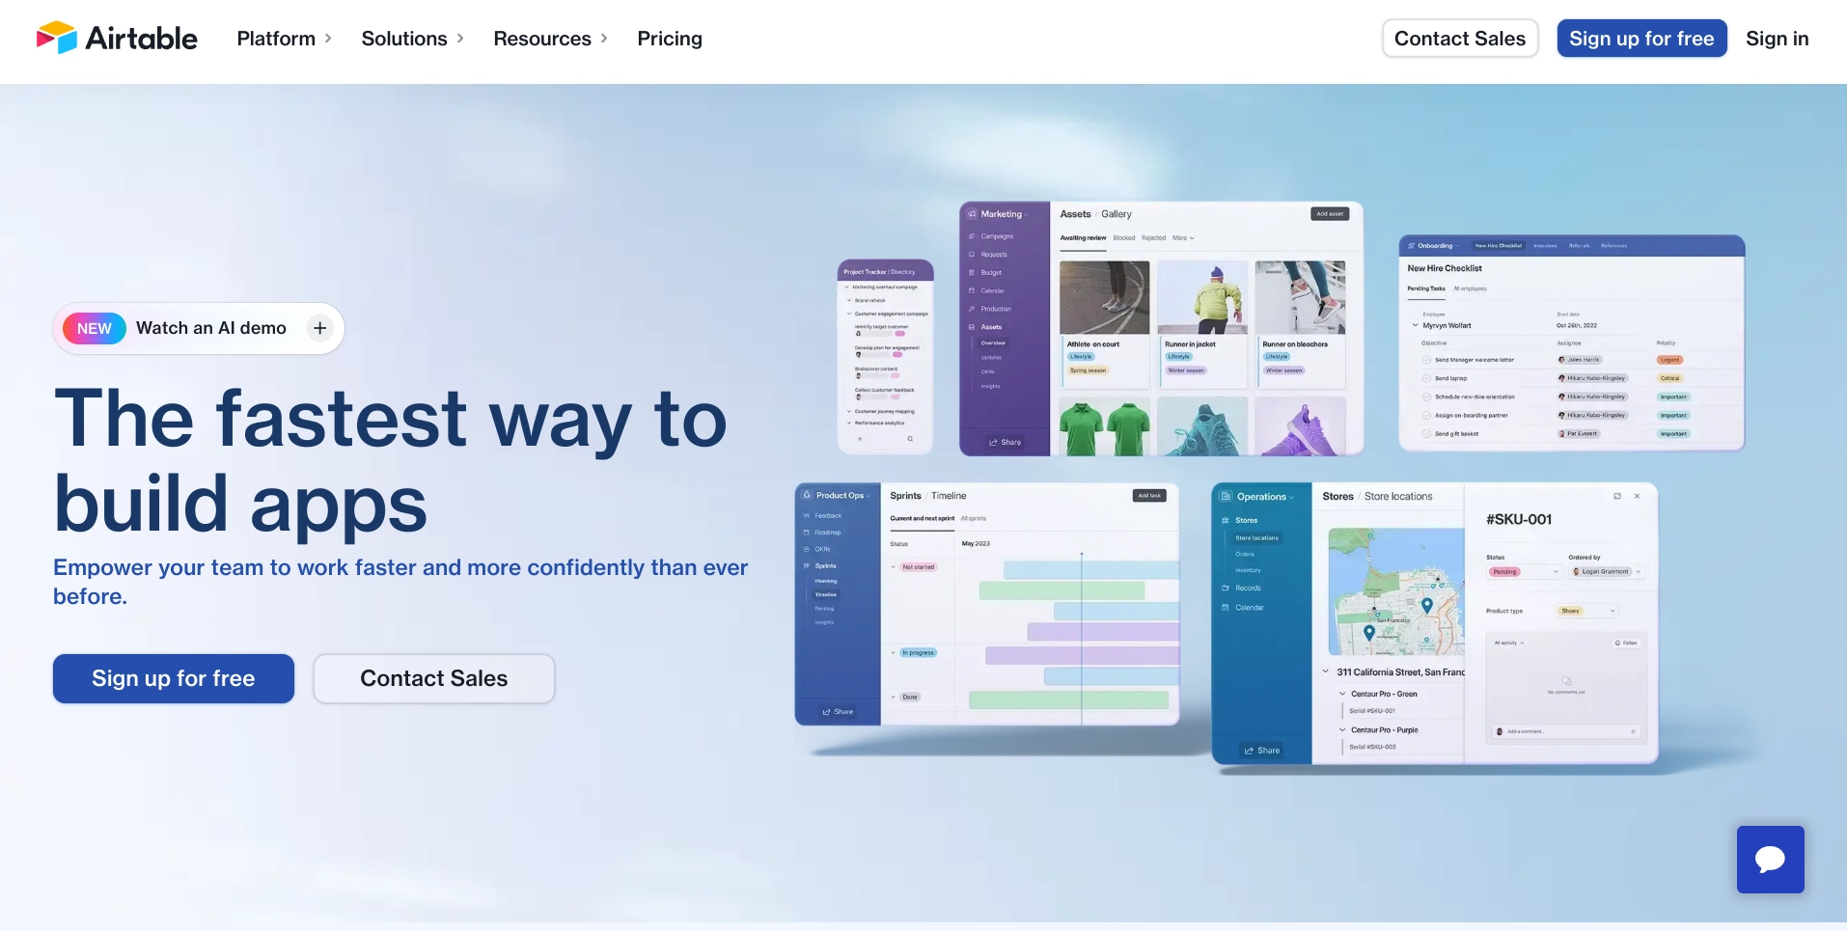Viewport: 1847px width, 931px height.
Task: Click the expand icon in the #SKU-001 panel
Action: [x=1617, y=496]
